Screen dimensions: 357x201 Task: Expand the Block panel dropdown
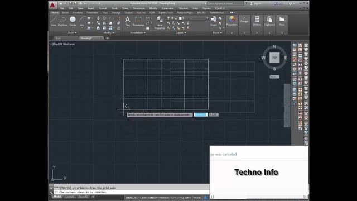217,33
